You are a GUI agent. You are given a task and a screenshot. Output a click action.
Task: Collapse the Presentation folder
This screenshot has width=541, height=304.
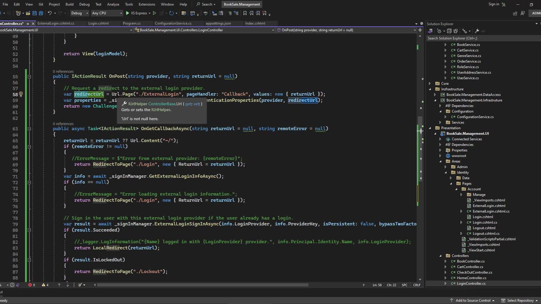click(x=430, y=128)
